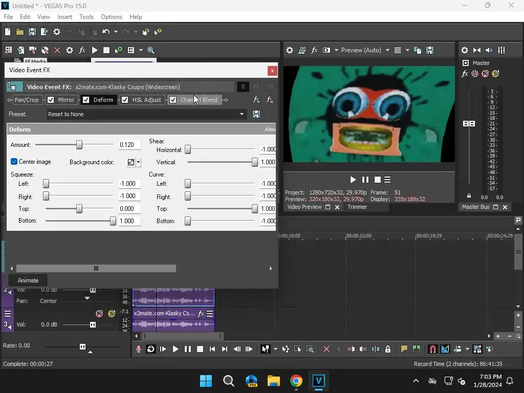Image resolution: width=524 pixels, height=393 pixels.
Task: Click track 3 volume slider
Action: click(93, 324)
